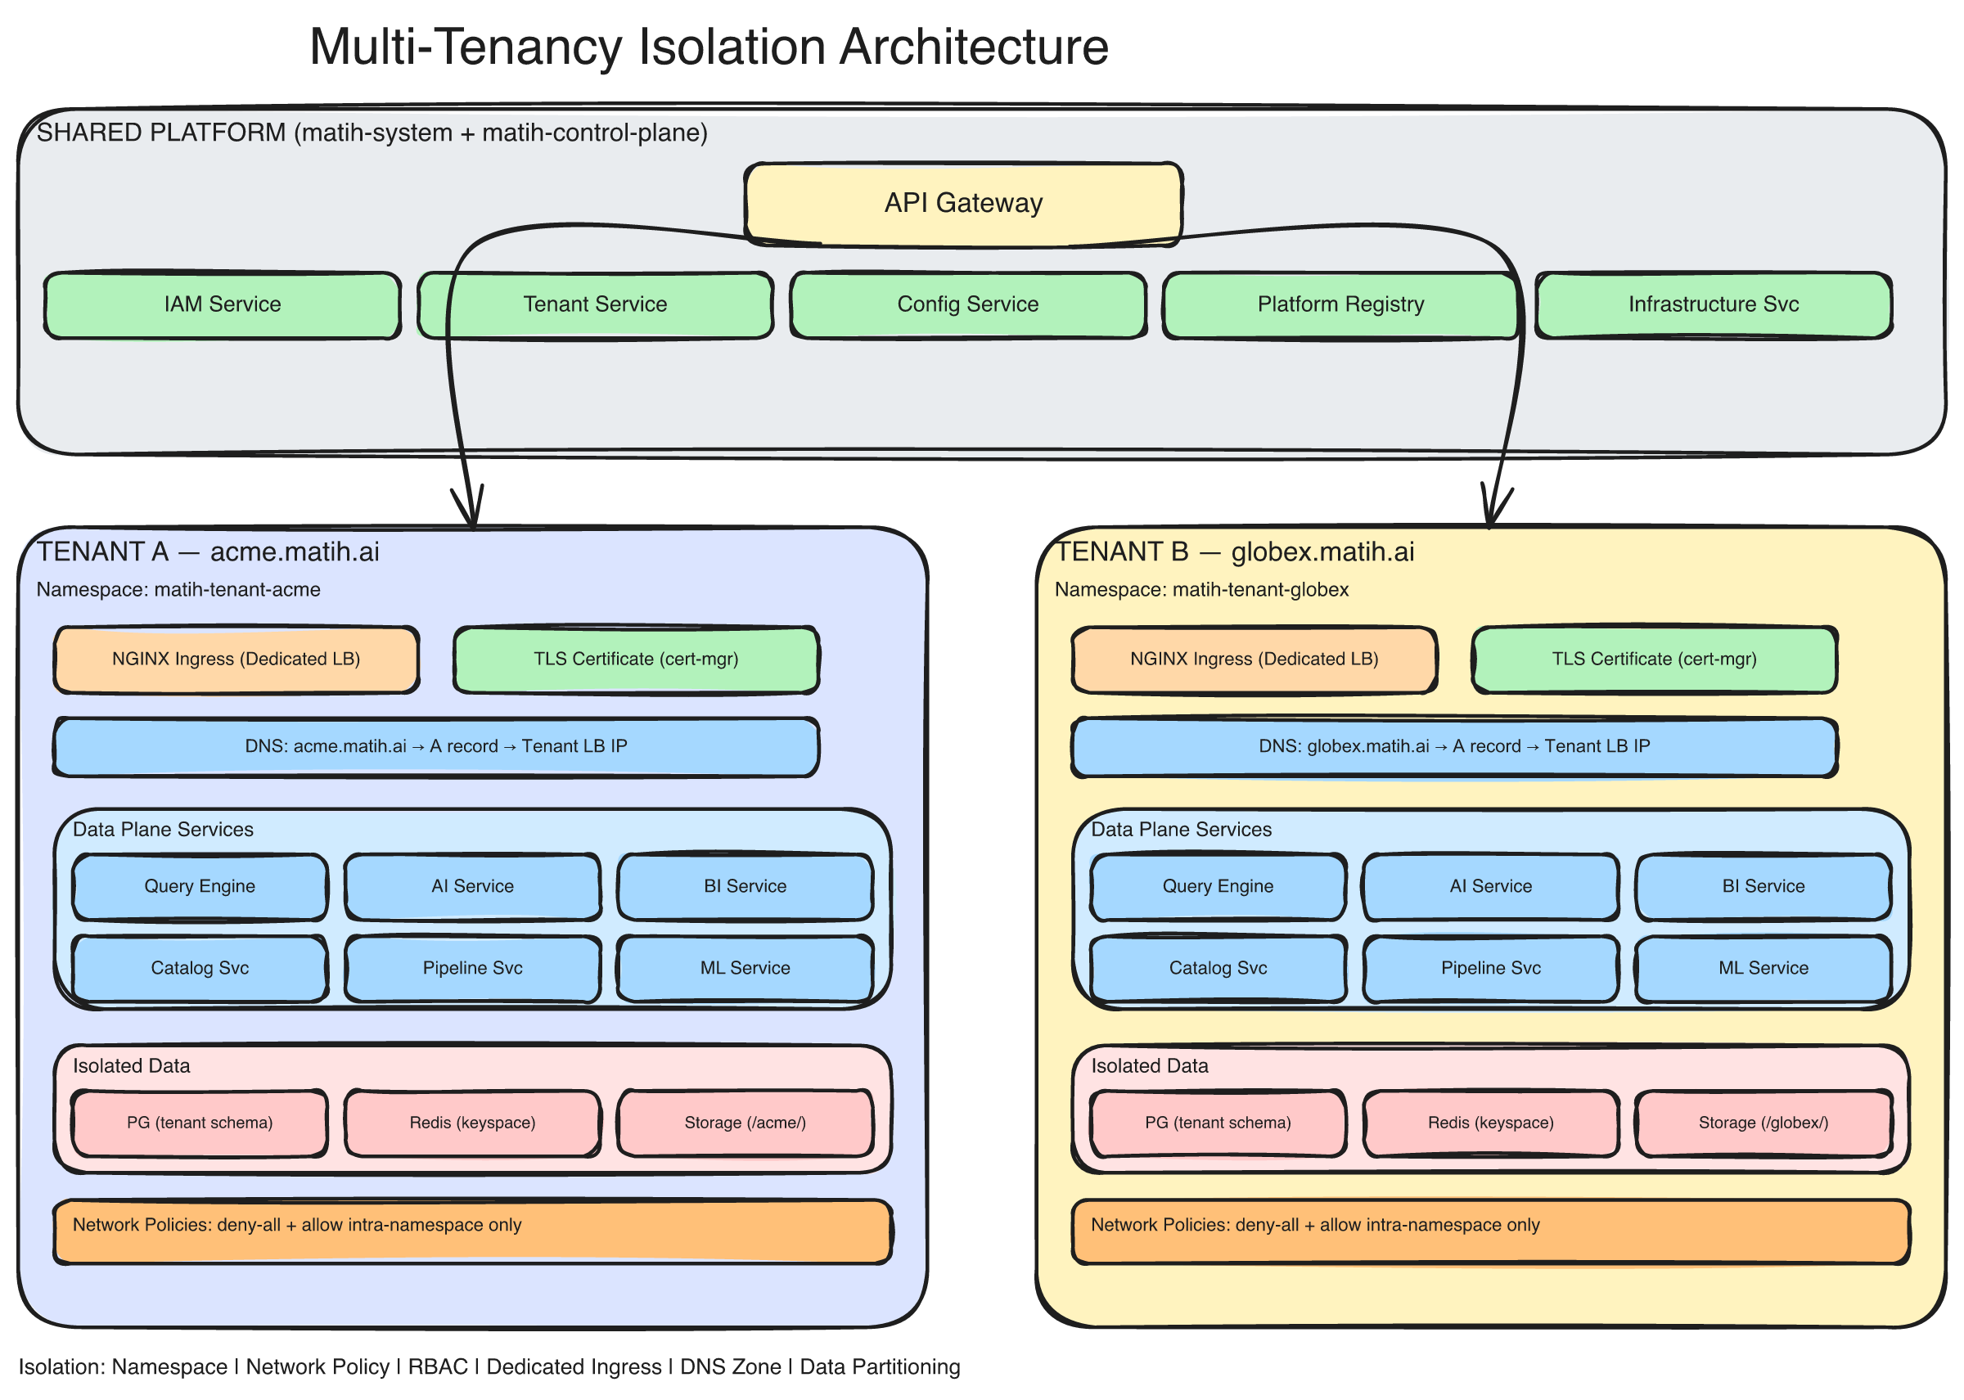Switch to the TENANT A acme.matih.ai panel
Viewport: 1964px width, 1400px height.
[210, 551]
